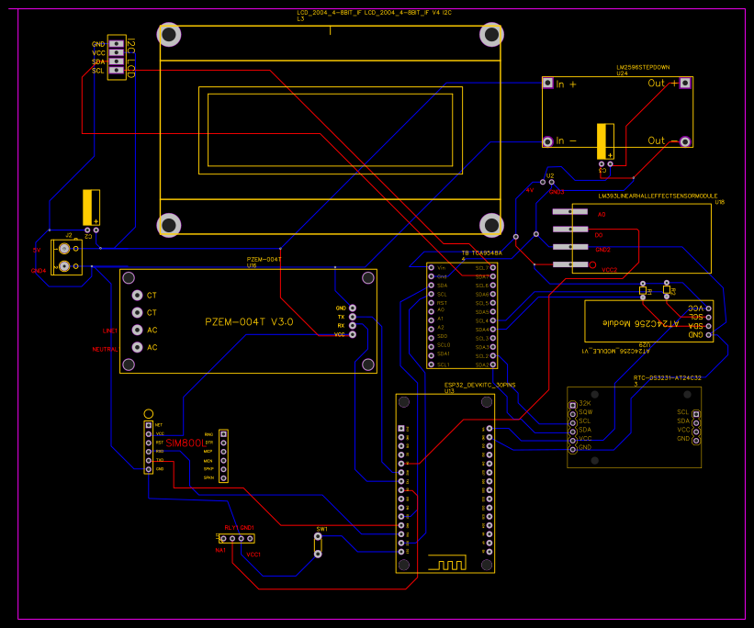Viewport: 754px width, 628px height.
Task: Select the 'Out +' pad on LM2596 module
Action: click(x=685, y=84)
